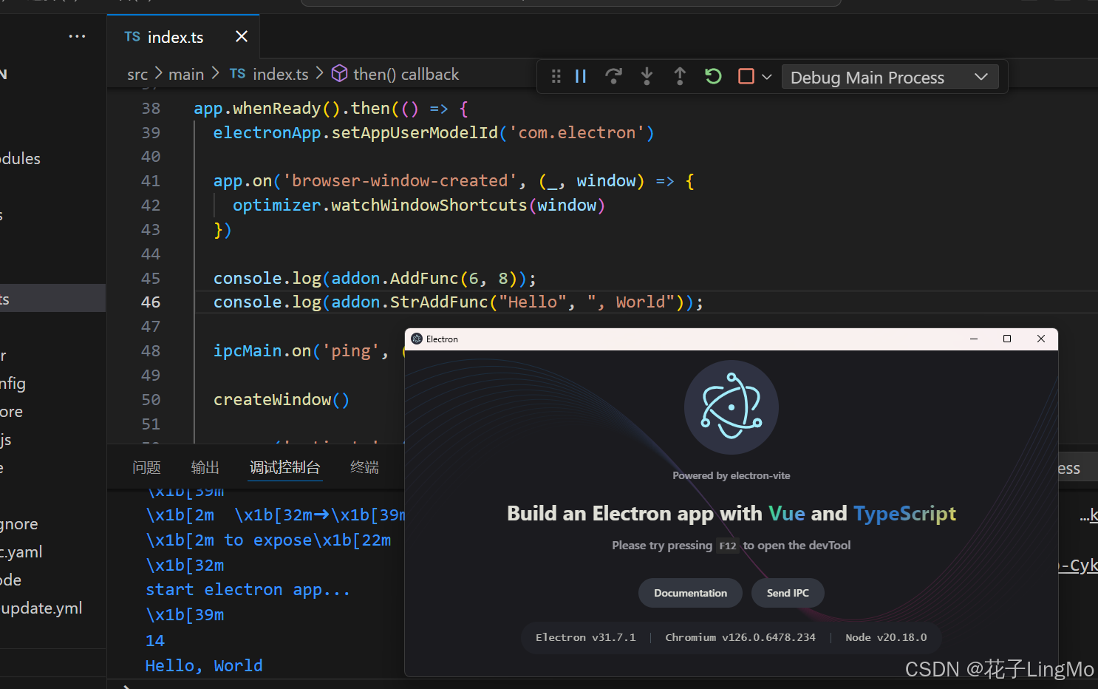Viewport: 1098px width, 689px height.
Task: Click 'Powered by electron-vite' text
Action: [x=732, y=475]
